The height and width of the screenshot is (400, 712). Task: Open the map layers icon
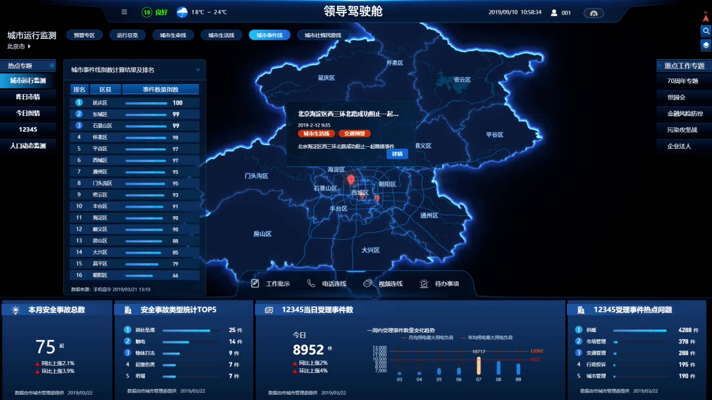click(x=705, y=45)
